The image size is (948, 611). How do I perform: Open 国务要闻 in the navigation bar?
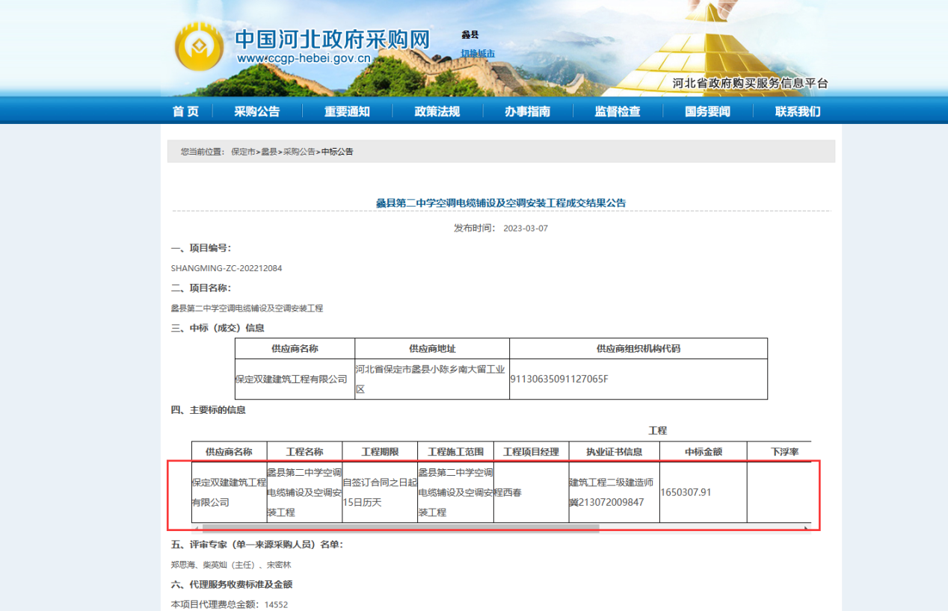pos(707,111)
